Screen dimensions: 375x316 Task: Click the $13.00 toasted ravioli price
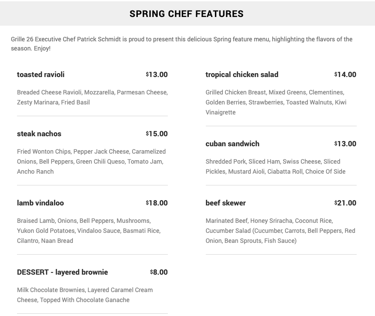coord(157,74)
